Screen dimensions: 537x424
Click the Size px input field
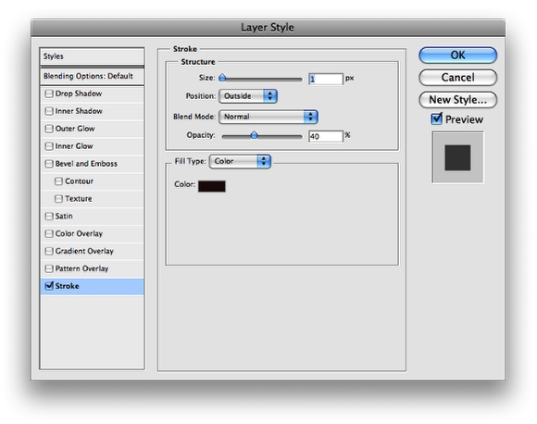coord(325,79)
